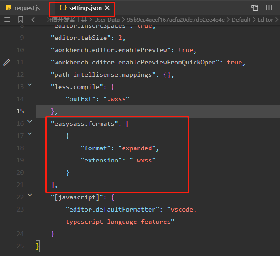280x256 pixels.
Task: Click the true value on line 10
Action: click(x=186, y=50)
